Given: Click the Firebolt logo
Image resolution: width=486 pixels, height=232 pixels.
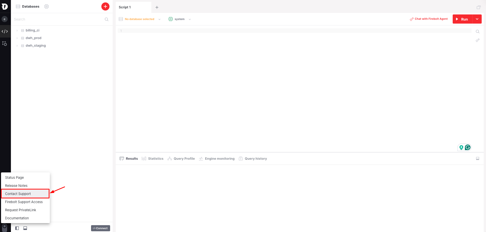Looking at the screenshot, I should coord(5,6).
